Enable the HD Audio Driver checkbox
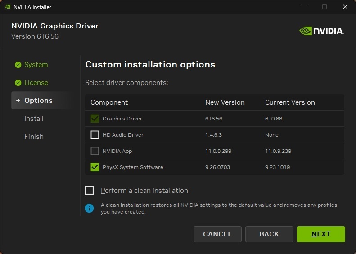 click(95, 135)
